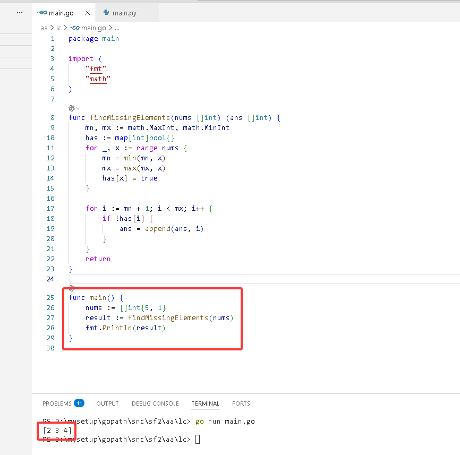Click '[]int{5, 1}' slice literal on line 26
Viewport: 460px width, 455px height.
coord(143,308)
